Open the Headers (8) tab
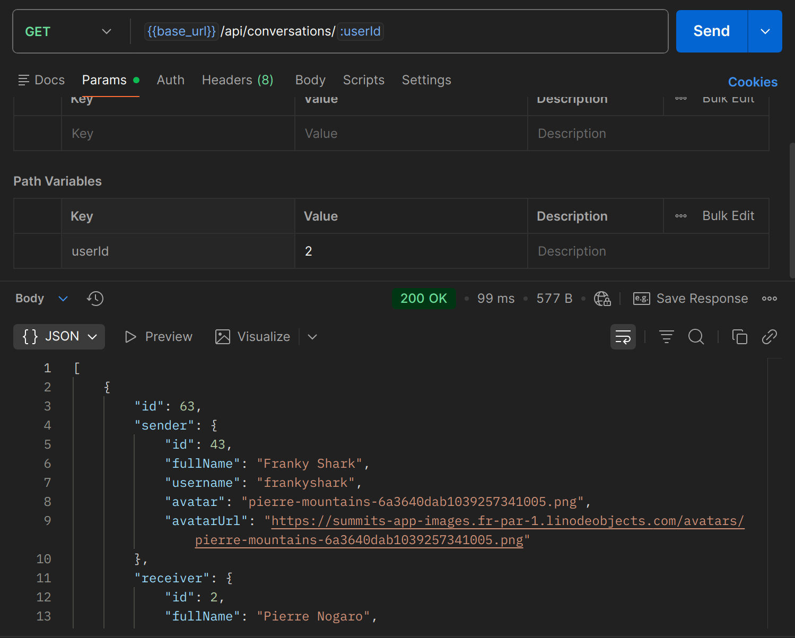This screenshot has height=638, width=795. coord(238,80)
